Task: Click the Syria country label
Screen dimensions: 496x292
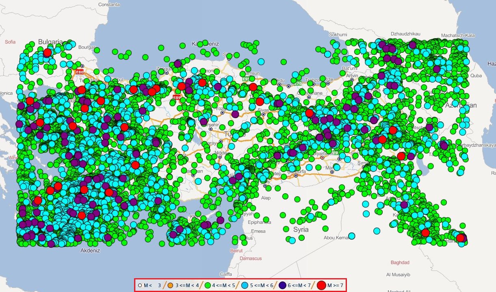Action: 301,229
